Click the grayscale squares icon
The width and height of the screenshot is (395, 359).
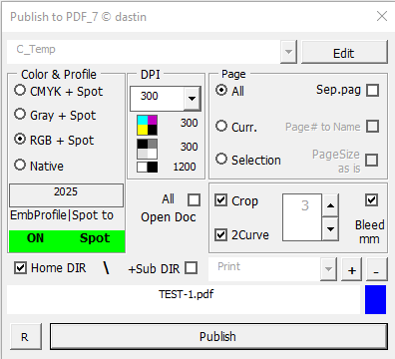click(x=148, y=149)
